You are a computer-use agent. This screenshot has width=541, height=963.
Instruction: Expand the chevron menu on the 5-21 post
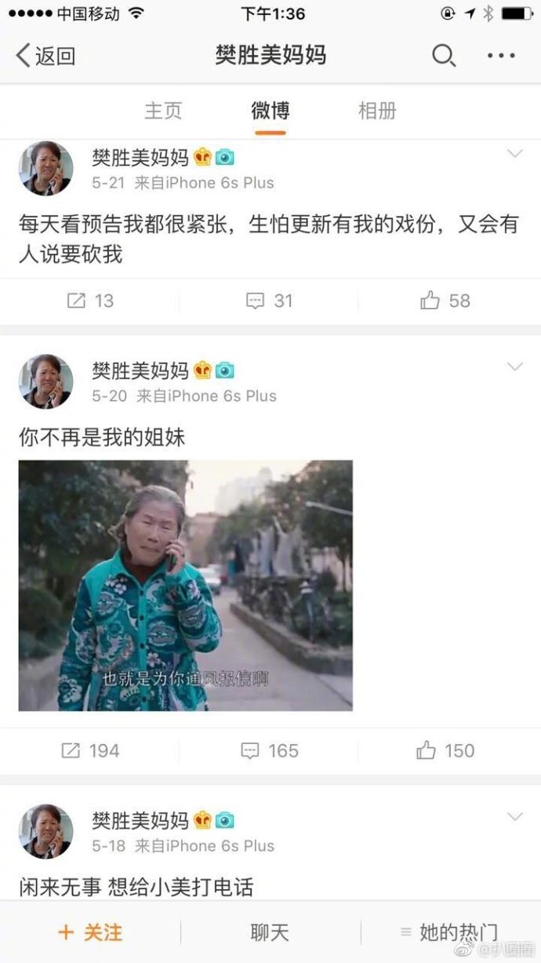tap(514, 154)
